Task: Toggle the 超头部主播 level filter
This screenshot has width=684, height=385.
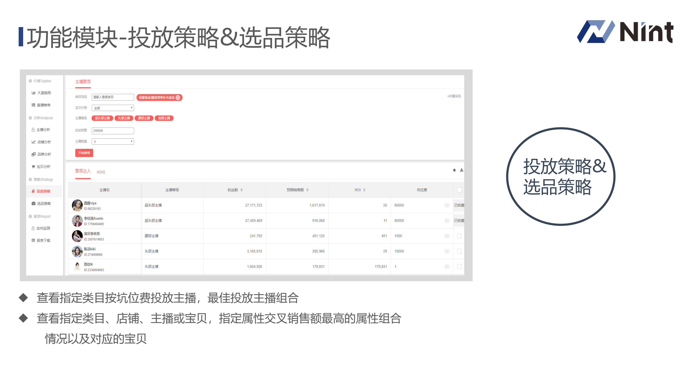Action: pos(102,118)
